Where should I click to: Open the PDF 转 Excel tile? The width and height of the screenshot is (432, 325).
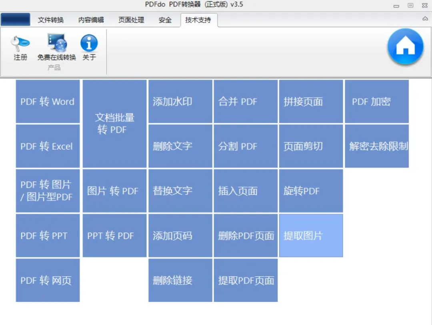[x=48, y=146]
